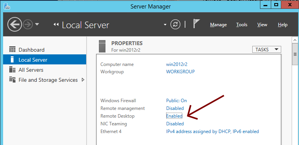Click the refresh icon in header
Viewport: 299px width, 145px height.
(x=175, y=25)
